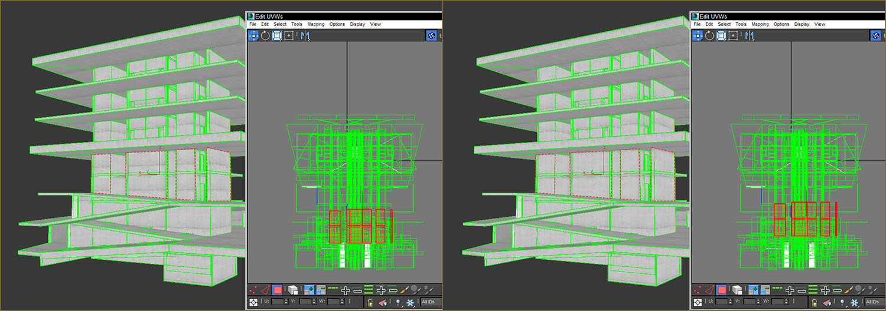The height and width of the screenshot is (311, 886).
Task: Select the Move tool in left Edit UVWs window
Action: [x=253, y=35]
